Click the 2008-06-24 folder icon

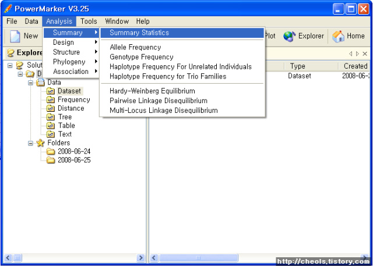51,151
